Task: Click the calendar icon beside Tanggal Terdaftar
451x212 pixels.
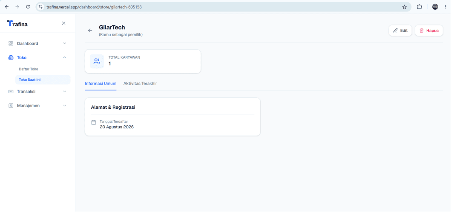Action: (x=93, y=122)
